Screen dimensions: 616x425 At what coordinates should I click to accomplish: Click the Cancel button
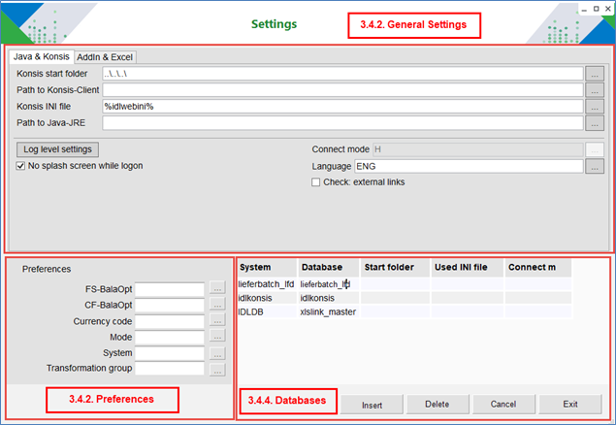point(503,405)
